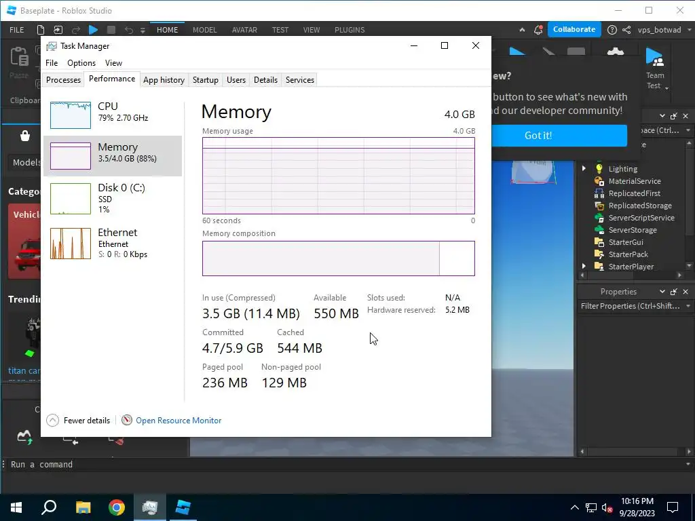
Task: Expand the Lighting tree item arrow
Action: [x=584, y=168]
